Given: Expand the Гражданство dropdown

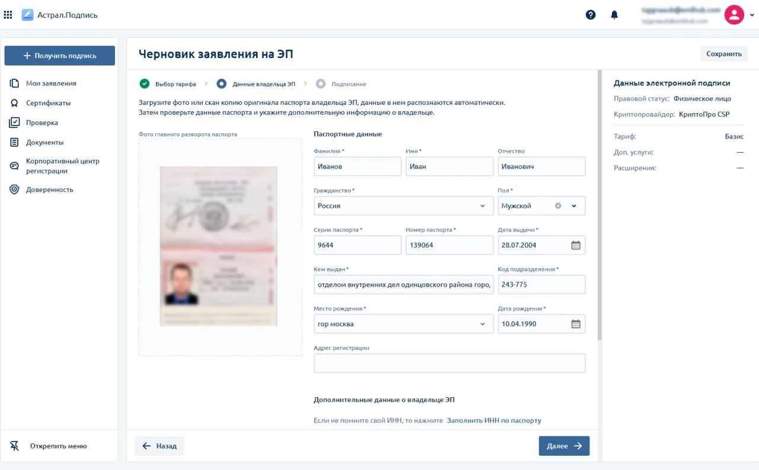Looking at the screenshot, I should [482, 206].
